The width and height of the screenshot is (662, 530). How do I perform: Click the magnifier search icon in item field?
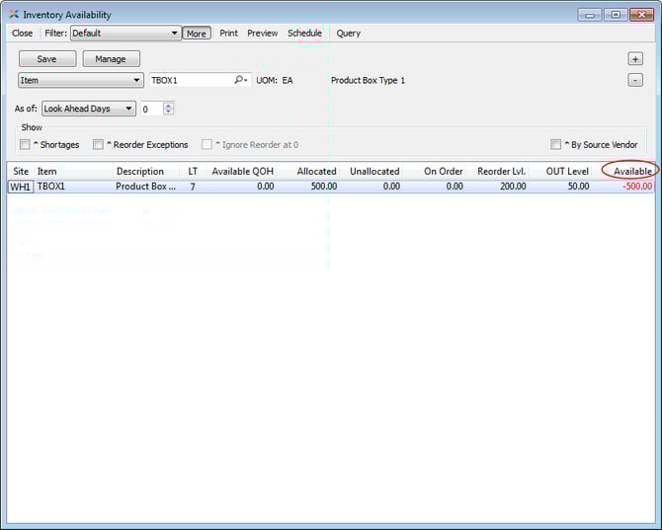240,80
